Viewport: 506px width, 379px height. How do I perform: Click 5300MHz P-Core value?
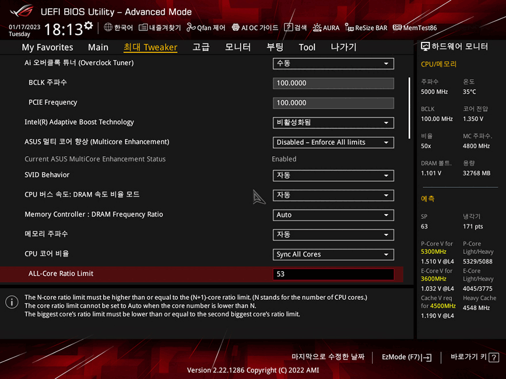click(x=434, y=252)
